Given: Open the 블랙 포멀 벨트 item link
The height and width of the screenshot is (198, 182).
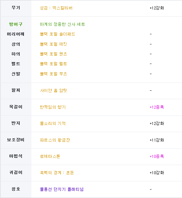Looking at the screenshot, I should pos(53,64).
